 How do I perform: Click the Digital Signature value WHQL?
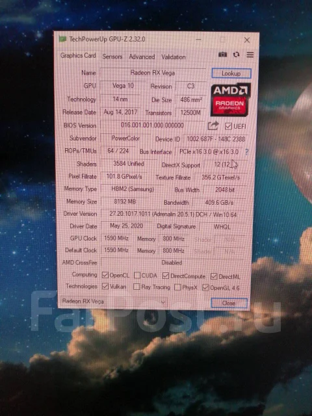[x=222, y=227]
